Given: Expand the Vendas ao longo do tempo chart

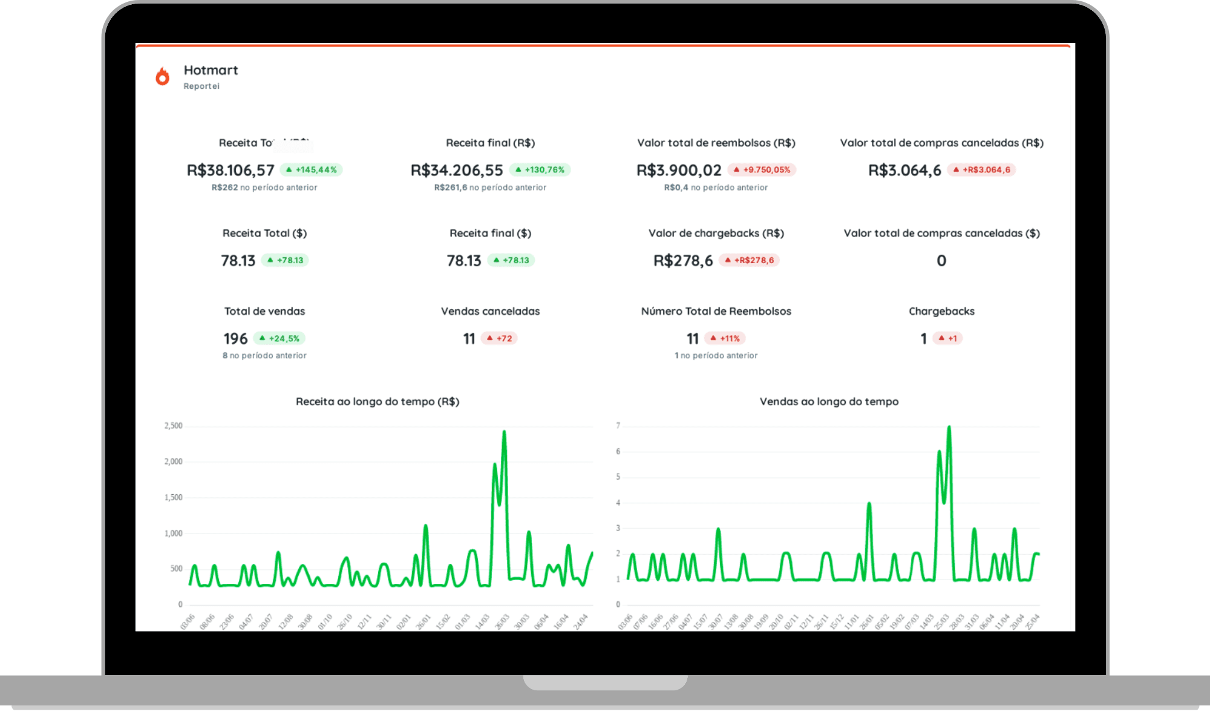Looking at the screenshot, I should coord(829,401).
